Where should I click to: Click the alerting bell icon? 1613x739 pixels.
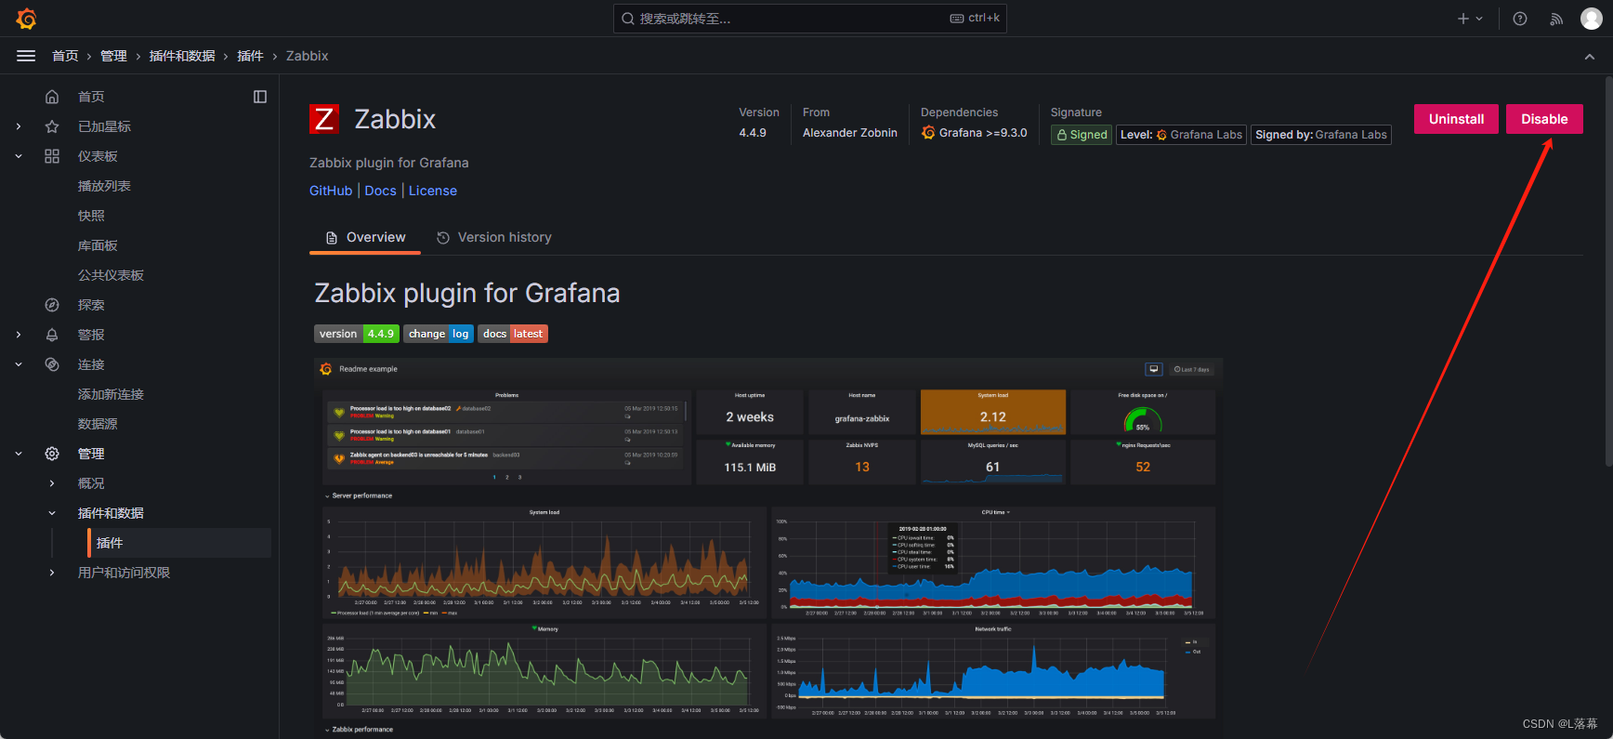(52, 335)
